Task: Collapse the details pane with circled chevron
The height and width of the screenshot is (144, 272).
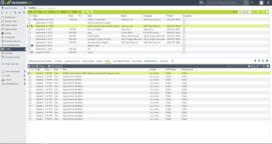Action: tap(267, 61)
